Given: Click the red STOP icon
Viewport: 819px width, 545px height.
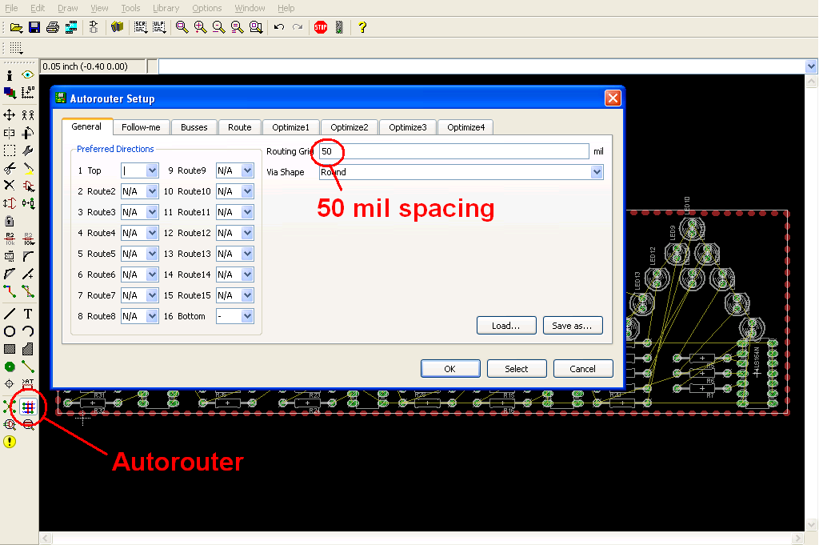Looking at the screenshot, I should (321, 27).
